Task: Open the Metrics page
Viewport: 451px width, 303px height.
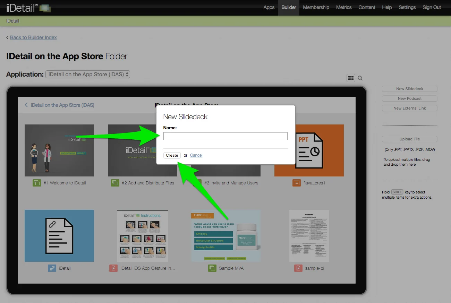Action: click(344, 7)
